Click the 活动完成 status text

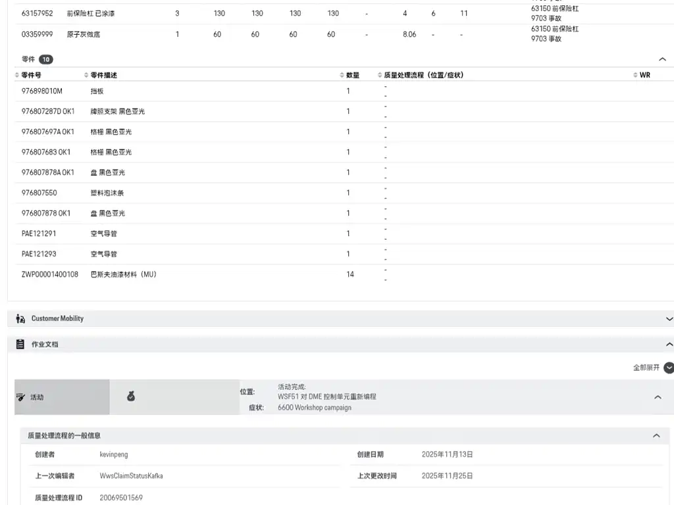[292, 387]
